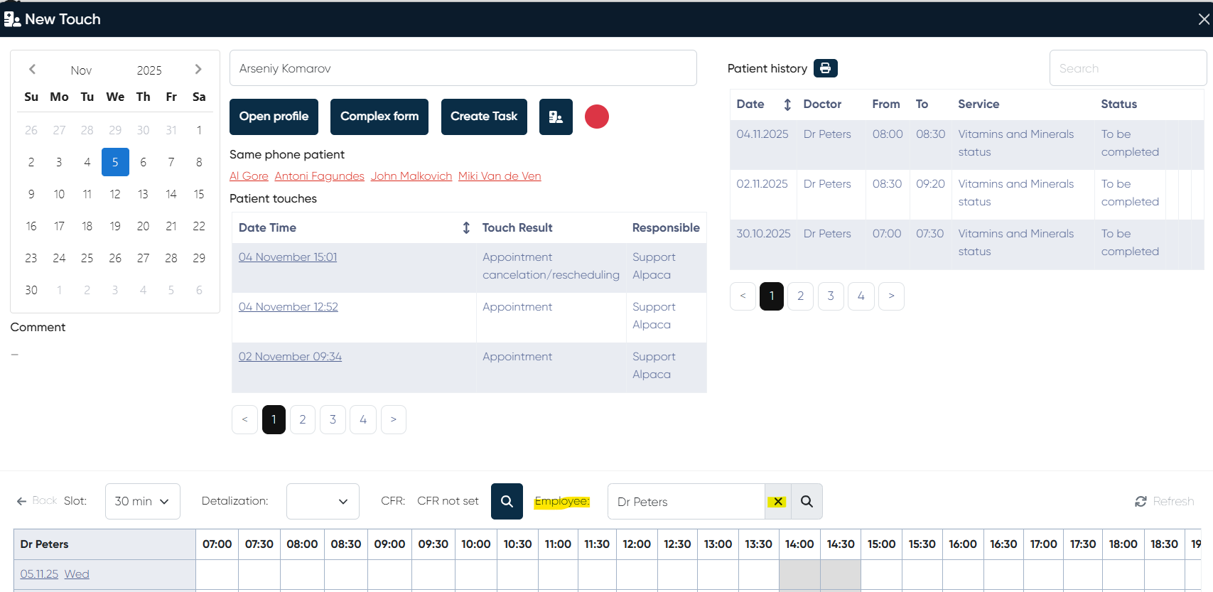Sort patient history by Date
The height and width of the screenshot is (592, 1213).
(x=787, y=104)
